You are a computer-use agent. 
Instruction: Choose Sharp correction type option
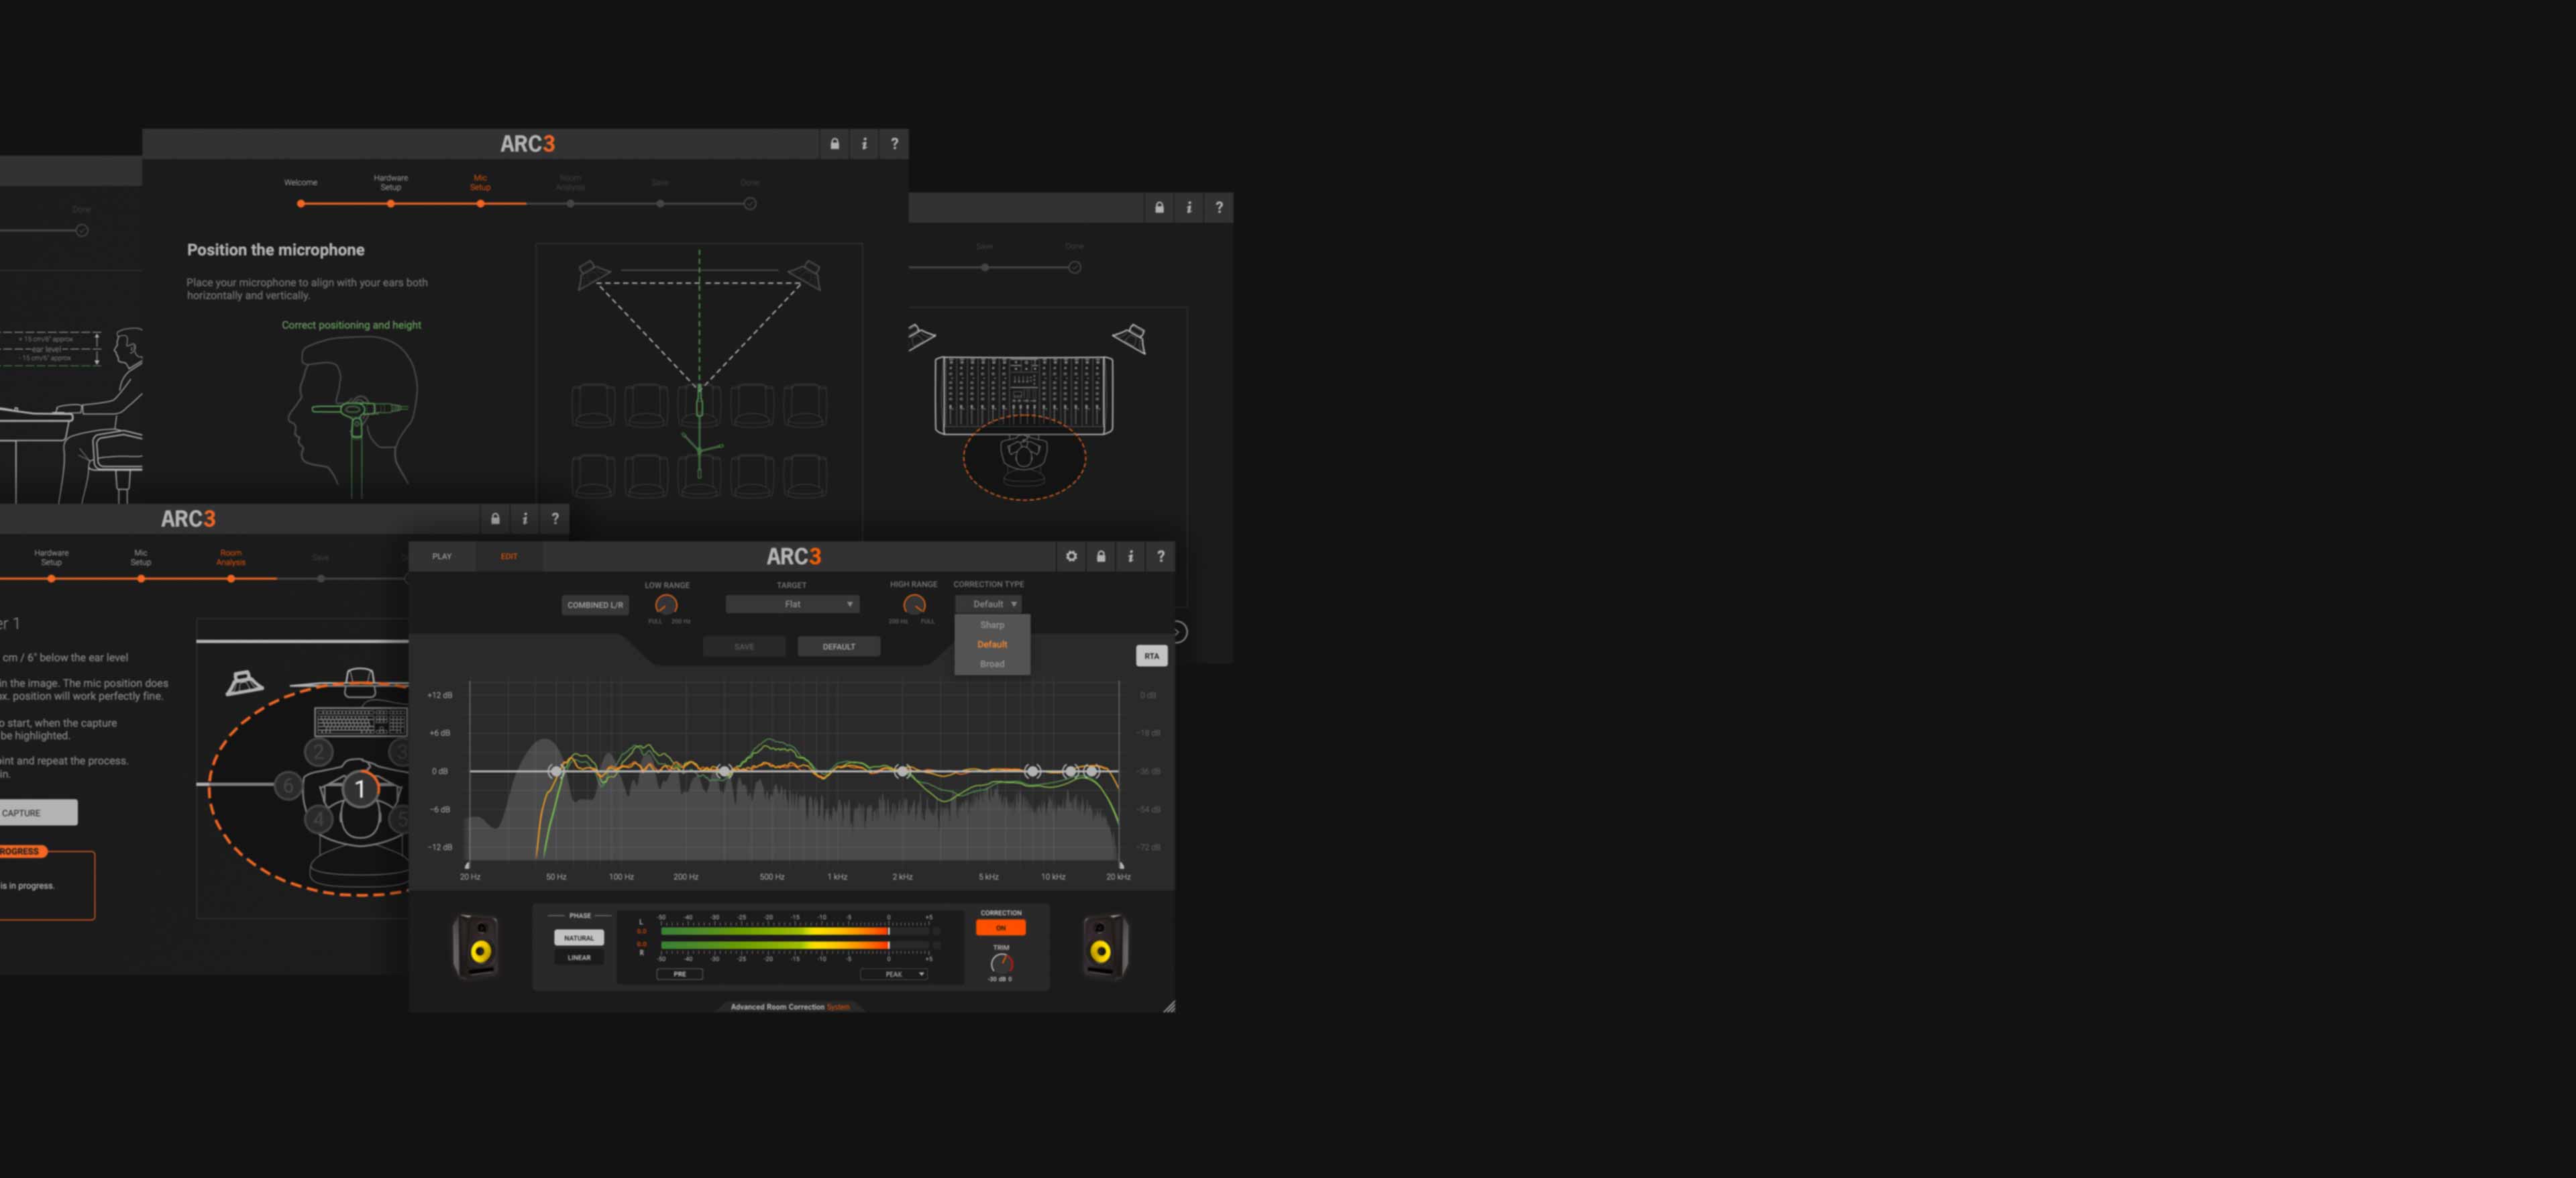click(992, 625)
